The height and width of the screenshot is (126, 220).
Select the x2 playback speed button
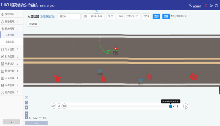[59, 106]
